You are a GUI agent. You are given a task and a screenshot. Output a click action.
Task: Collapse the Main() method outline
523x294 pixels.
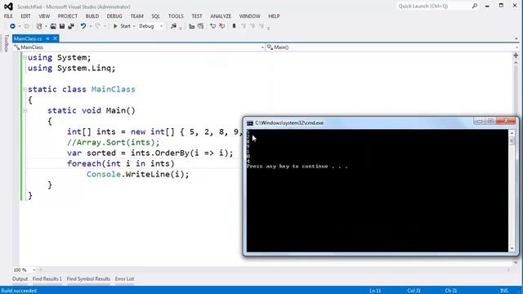tap(25, 110)
